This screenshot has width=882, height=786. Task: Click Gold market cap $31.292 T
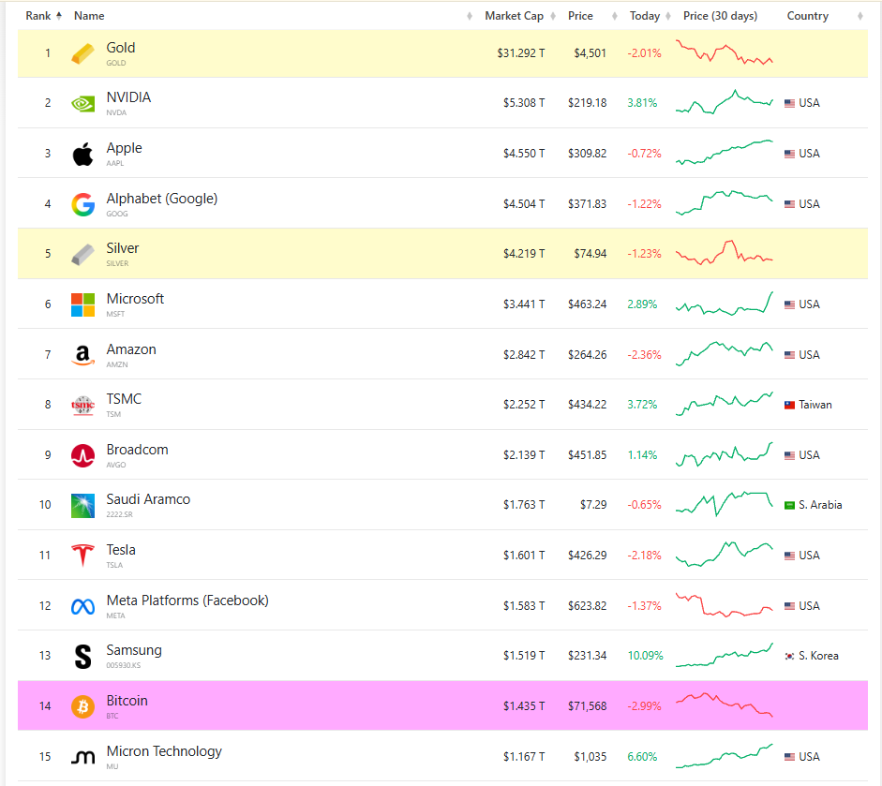(521, 53)
